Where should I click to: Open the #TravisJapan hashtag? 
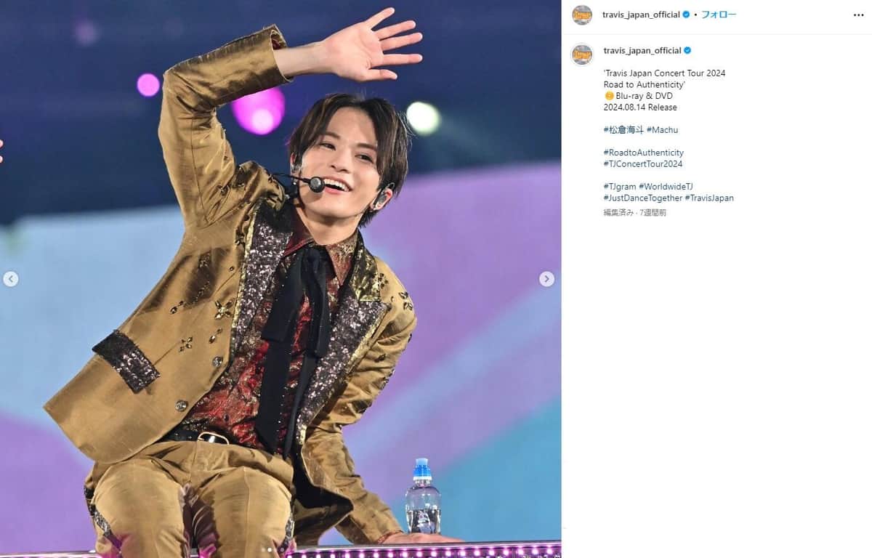pyautogui.click(x=709, y=198)
